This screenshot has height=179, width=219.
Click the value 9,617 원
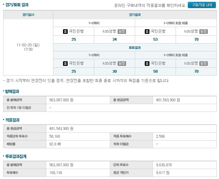click(x=163, y=173)
